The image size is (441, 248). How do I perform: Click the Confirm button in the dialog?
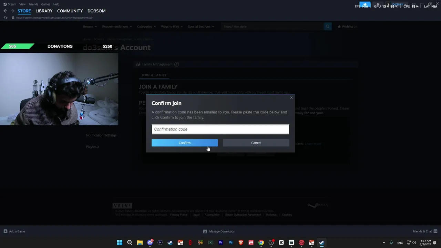tap(184, 143)
